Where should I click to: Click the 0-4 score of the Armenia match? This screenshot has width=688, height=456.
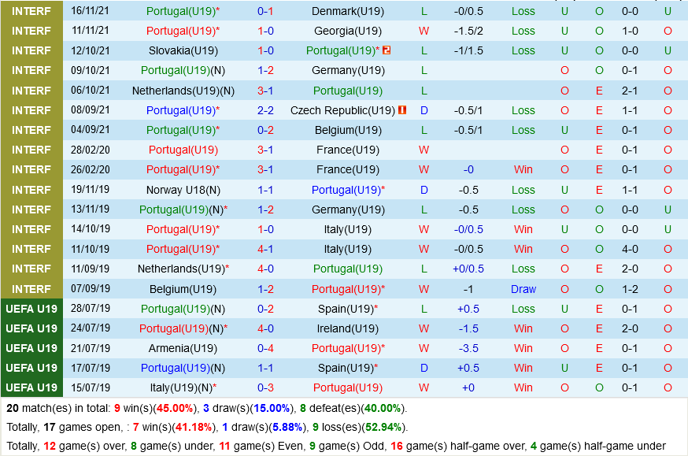click(x=265, y=348)
